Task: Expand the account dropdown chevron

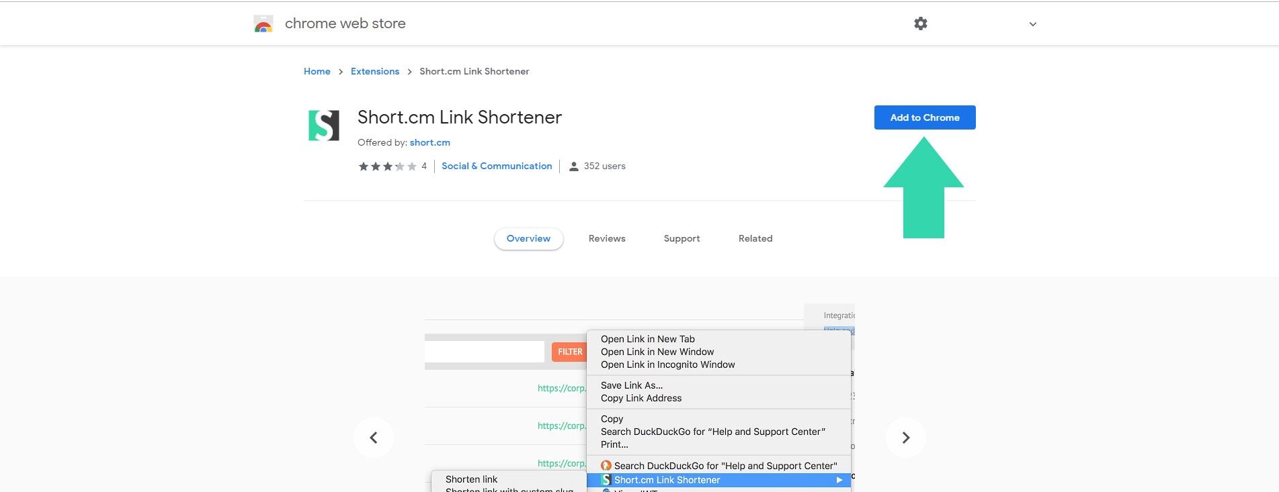Action: [1033, 24]
